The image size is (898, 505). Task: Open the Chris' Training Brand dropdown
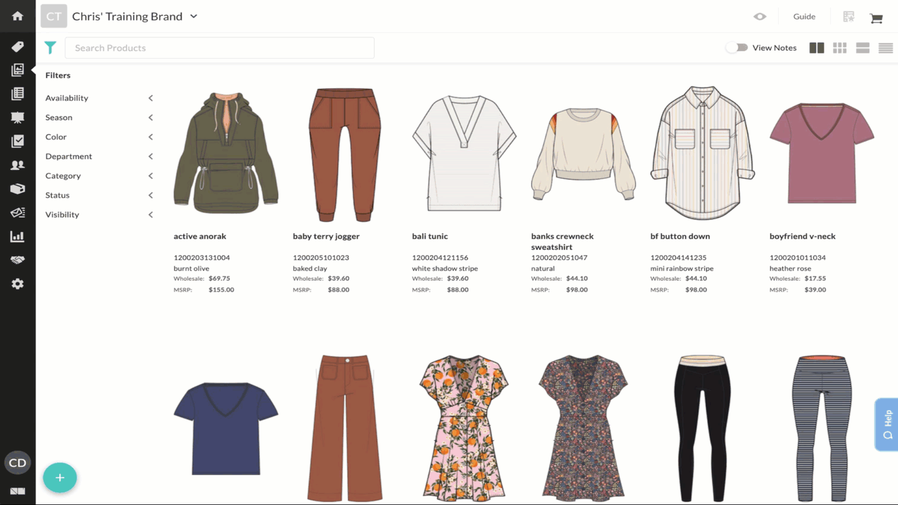pyautogui.click(x=193, y=17)
